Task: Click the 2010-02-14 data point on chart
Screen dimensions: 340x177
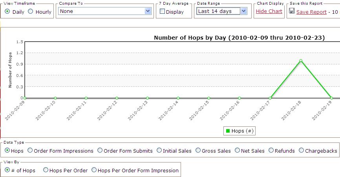Action: pos(178,98)
